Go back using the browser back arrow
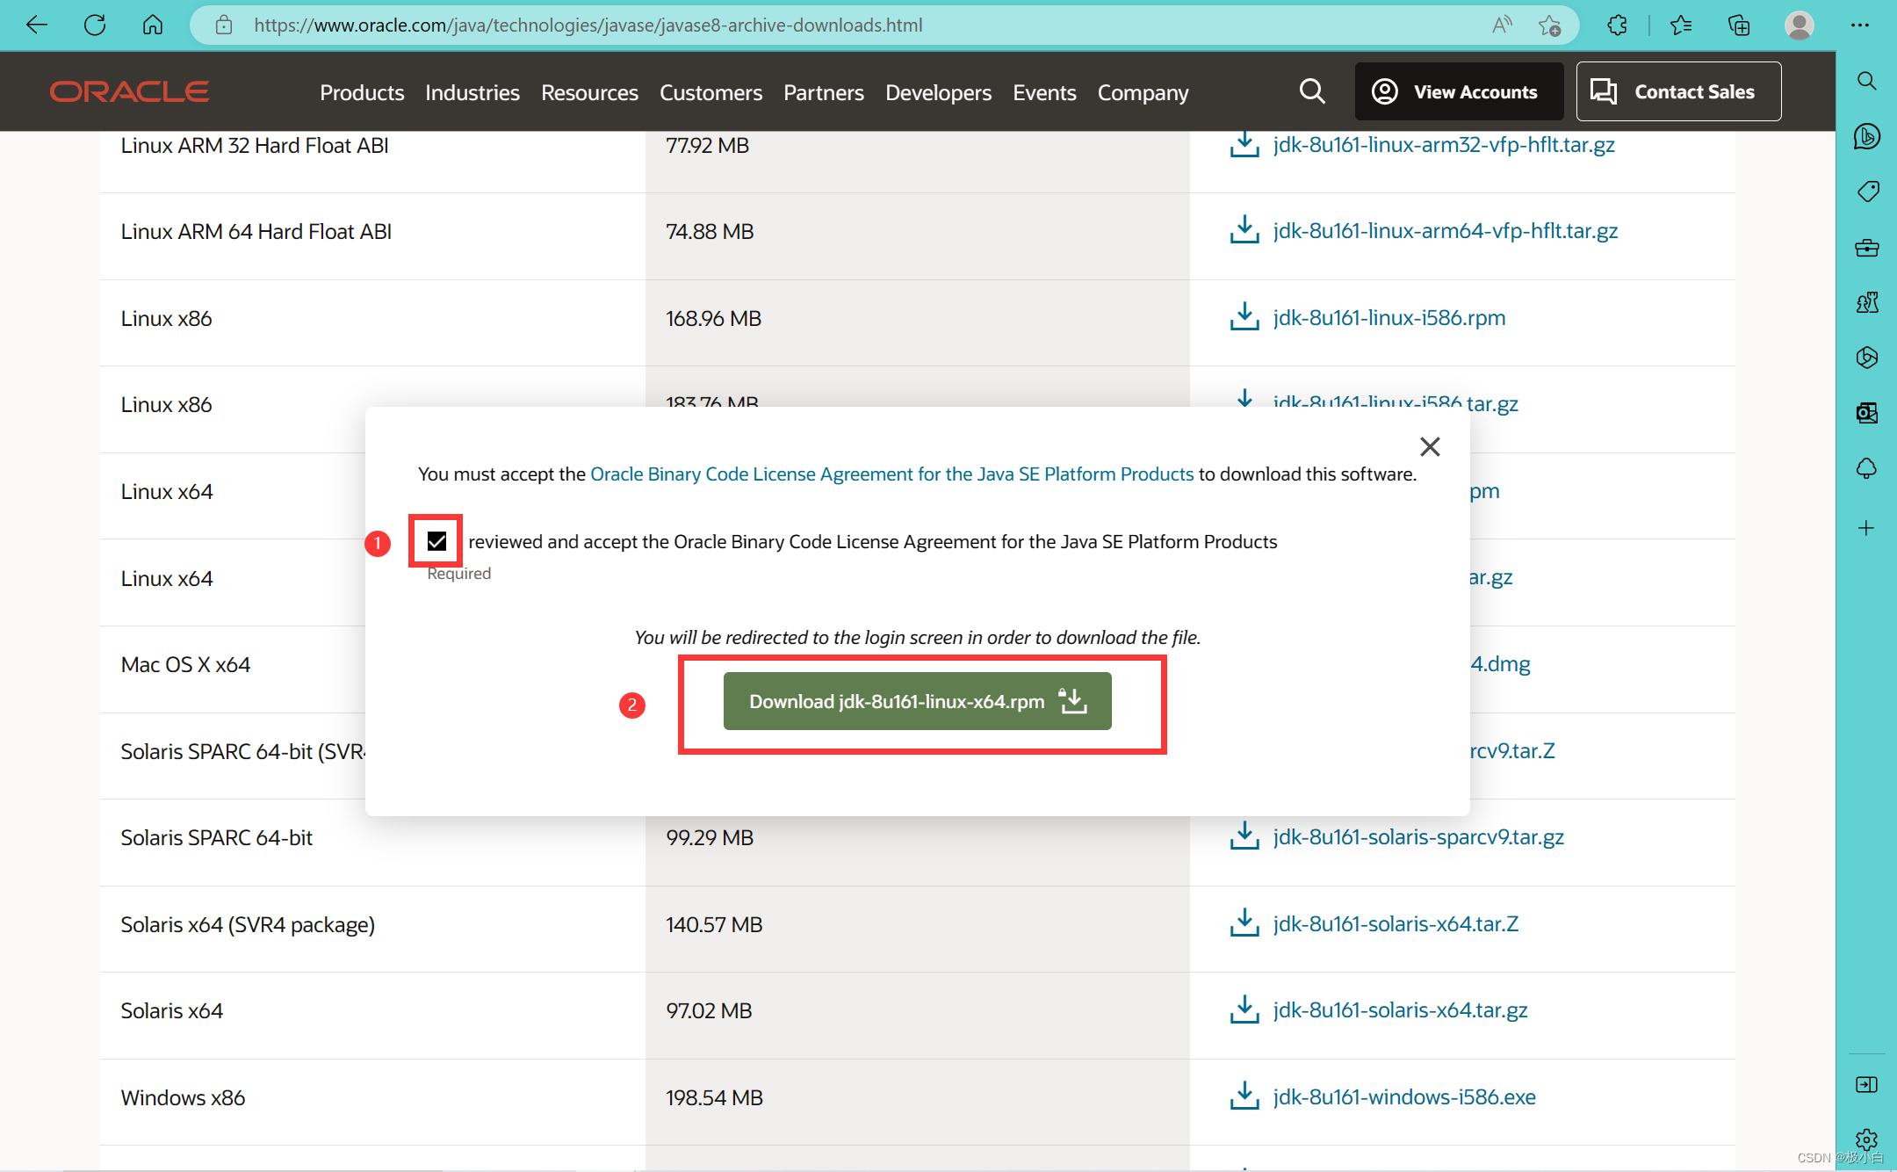 tap(37, 25)
